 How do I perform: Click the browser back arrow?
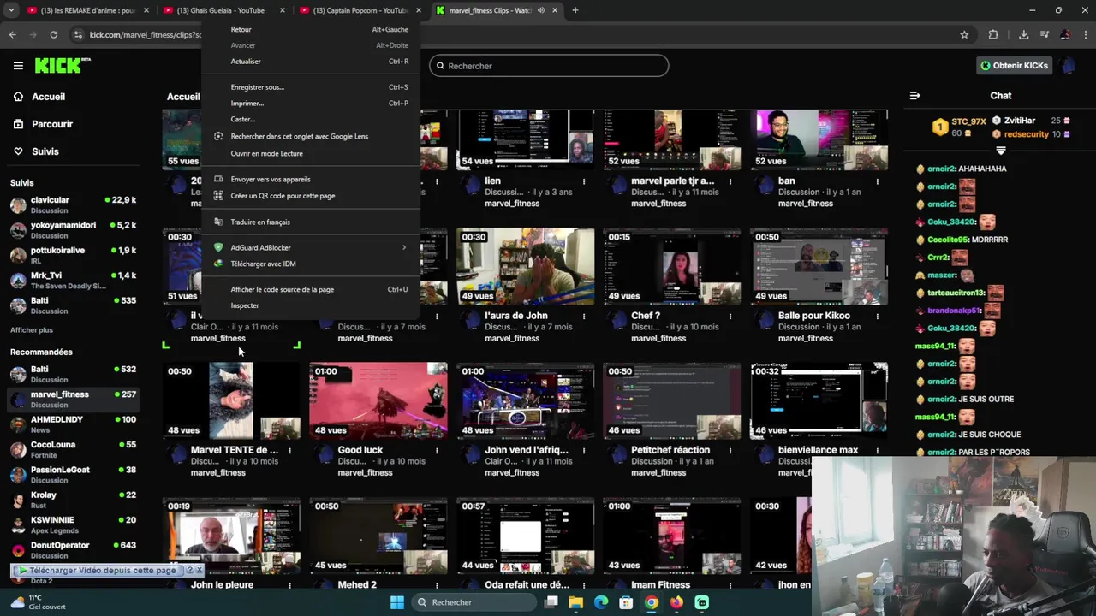tap(12, 34)
